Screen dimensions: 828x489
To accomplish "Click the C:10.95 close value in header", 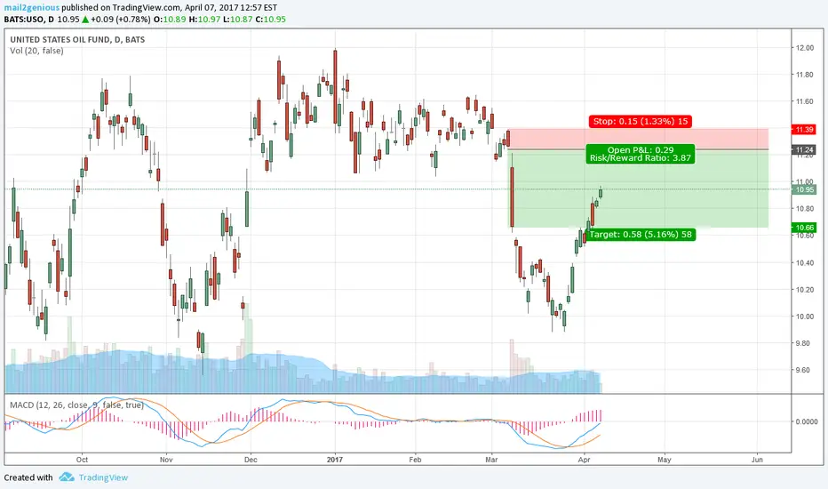I will pos(270,20).
